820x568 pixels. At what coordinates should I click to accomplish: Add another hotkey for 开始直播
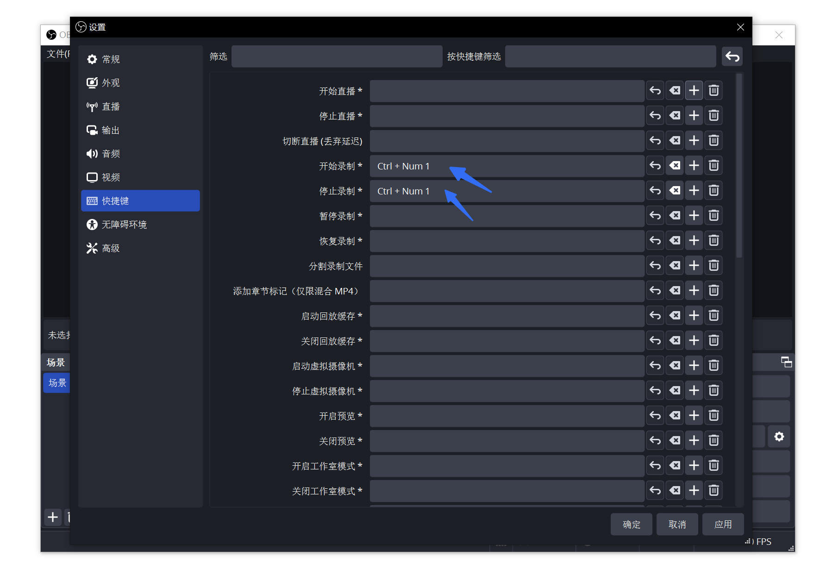694,91
